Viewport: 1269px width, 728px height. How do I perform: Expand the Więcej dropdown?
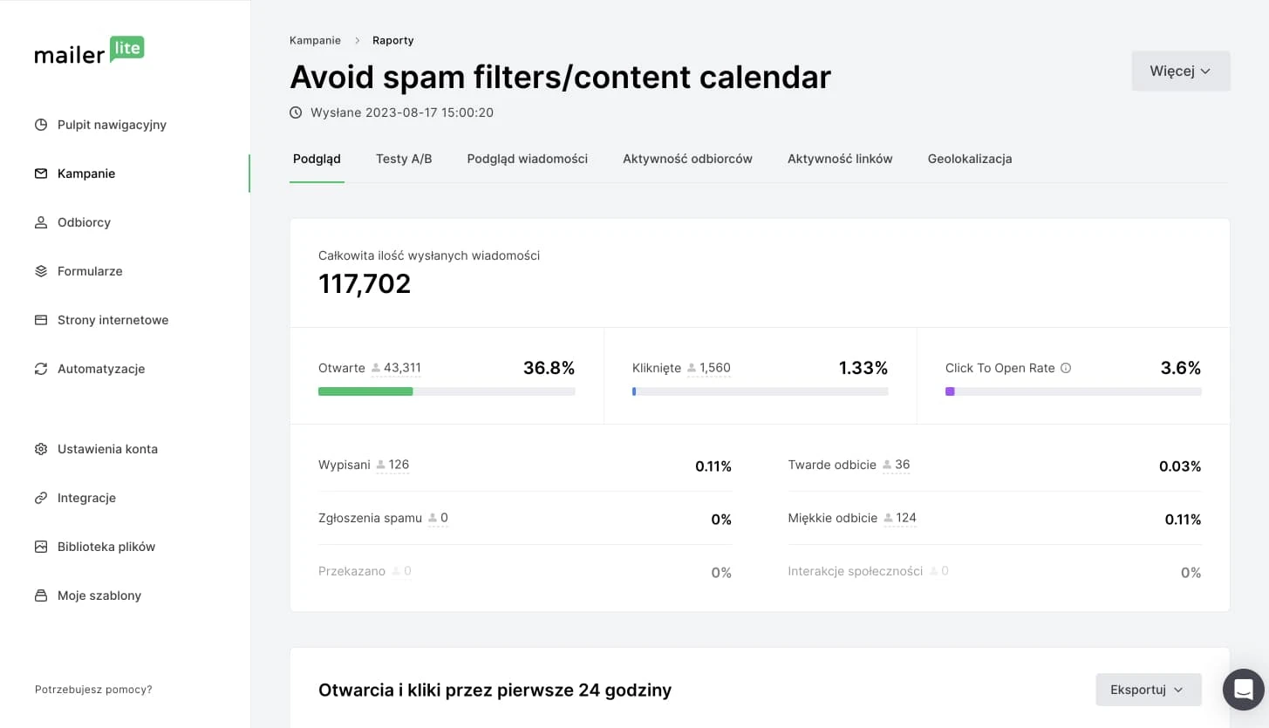click(1180, 71)
